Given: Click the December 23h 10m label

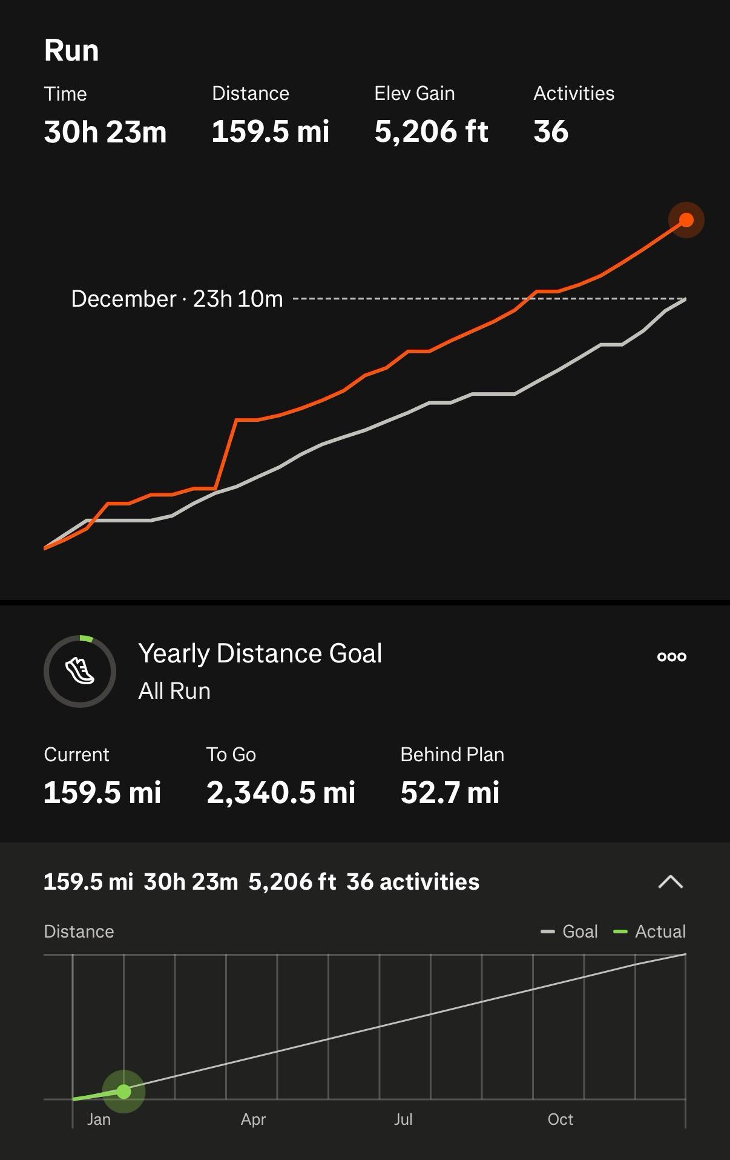Looking at the screenshot, I should tap(177, 299).
